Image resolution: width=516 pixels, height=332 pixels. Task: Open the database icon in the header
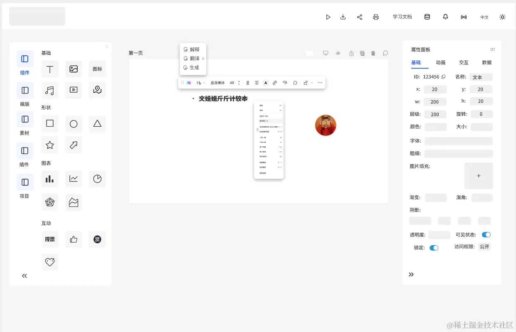[x=427, y=17]
